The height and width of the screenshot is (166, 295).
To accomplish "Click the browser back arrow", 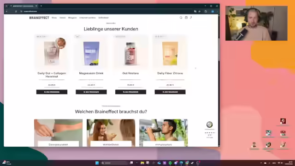I will tap(7, 12).
